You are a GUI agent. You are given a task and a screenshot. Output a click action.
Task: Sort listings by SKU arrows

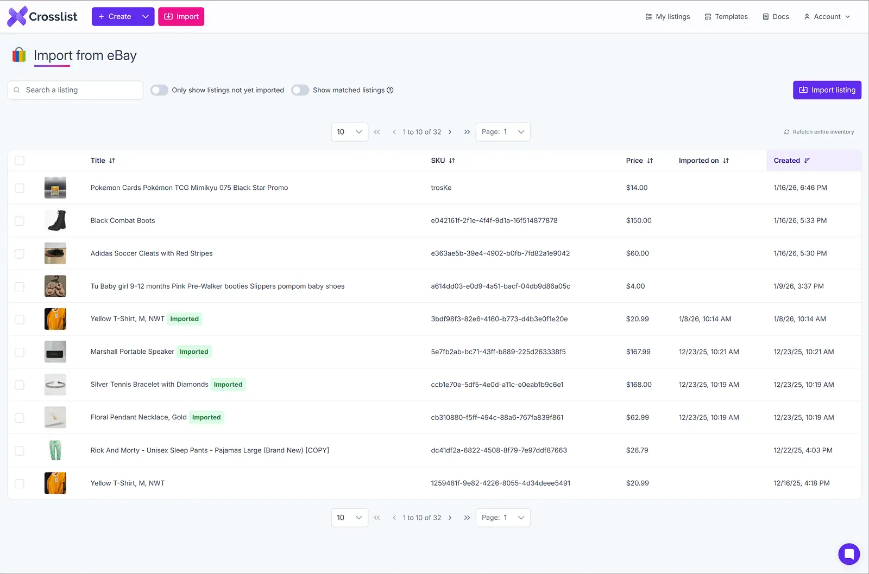(452, 161)
